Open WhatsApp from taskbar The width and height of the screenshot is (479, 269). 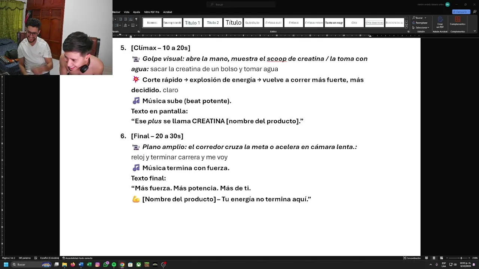pos(106,265)
